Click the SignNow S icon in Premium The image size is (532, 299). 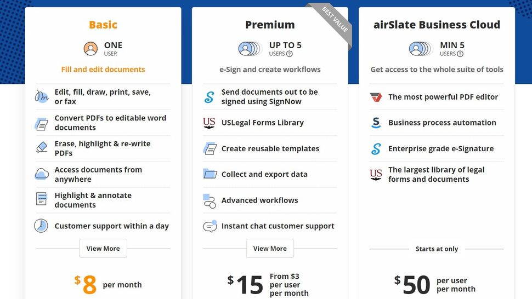tap(209, 97)
